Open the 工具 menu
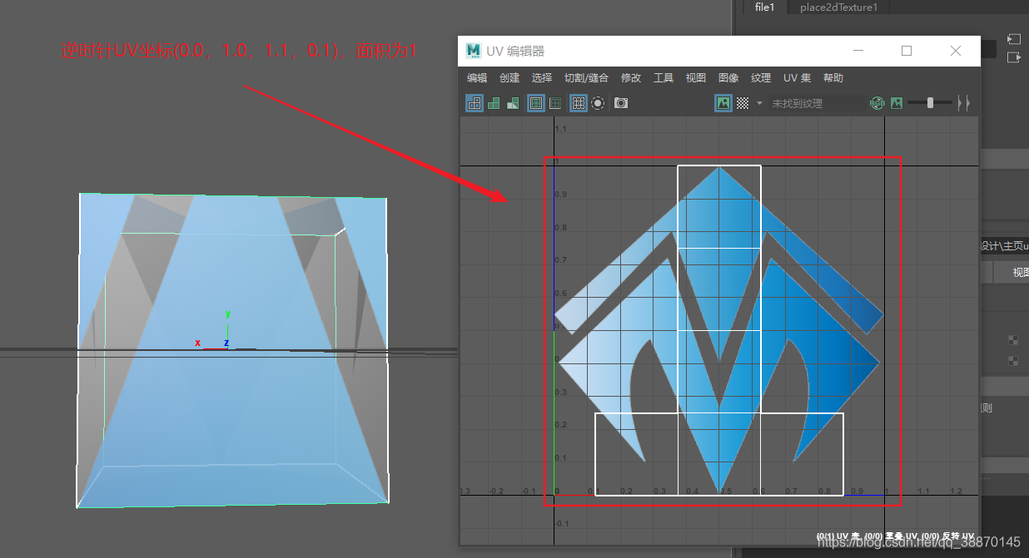1029x558 pixels. (664, 78)
